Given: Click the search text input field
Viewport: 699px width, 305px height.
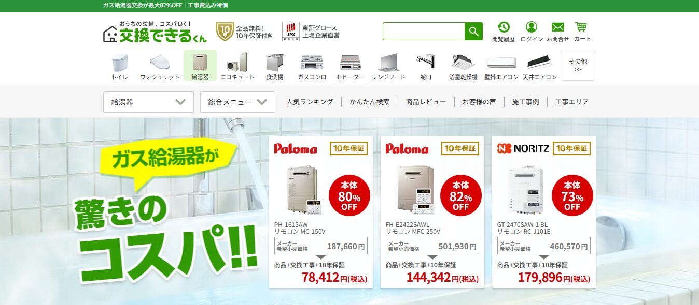Looking at the screenshot, I should (424, 32).
